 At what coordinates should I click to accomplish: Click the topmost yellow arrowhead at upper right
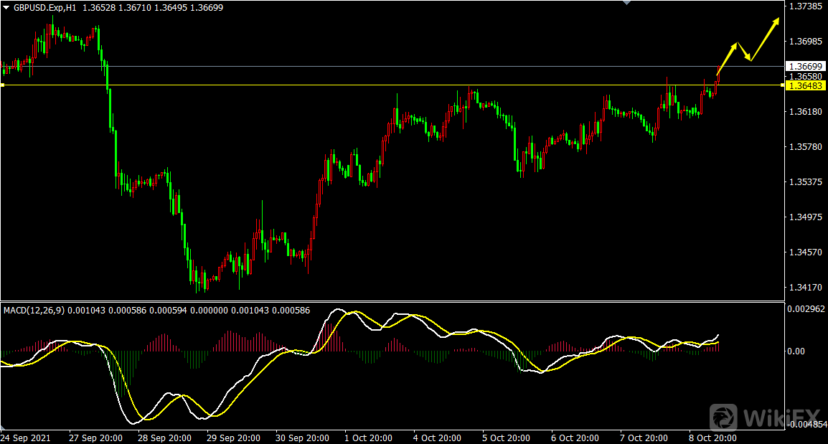777,21
